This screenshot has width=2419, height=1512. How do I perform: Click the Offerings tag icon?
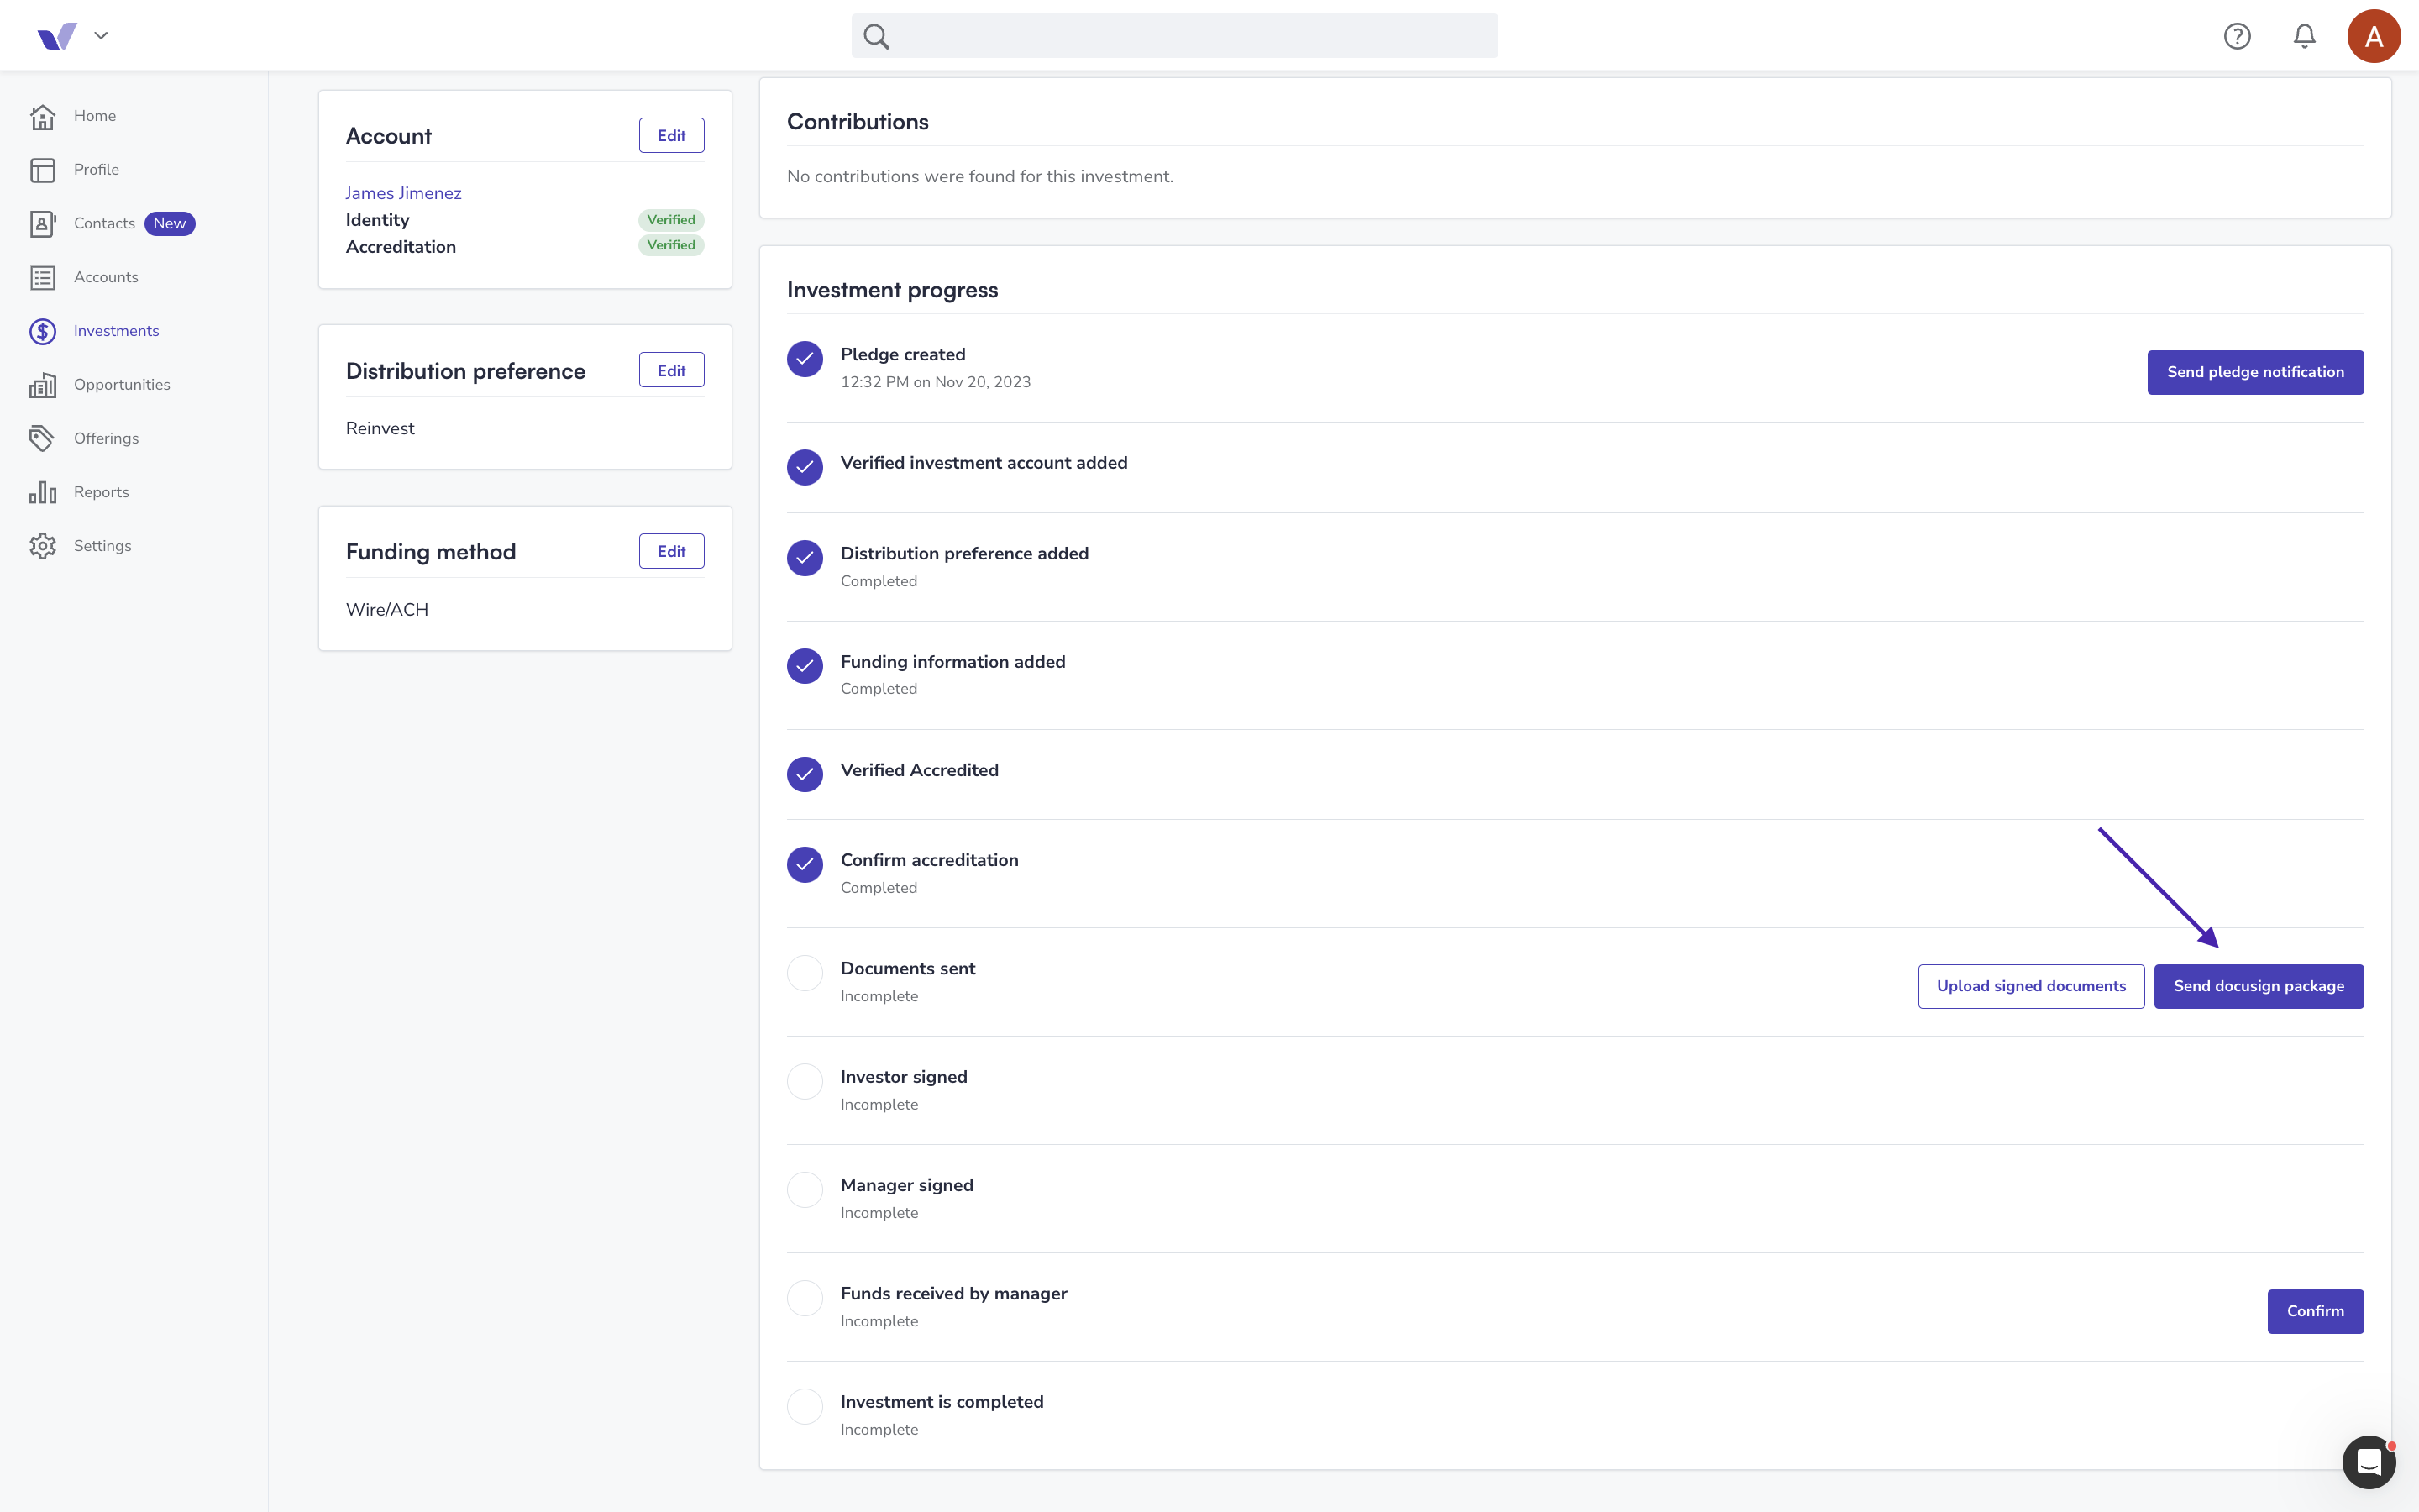[x=42, y=439]
